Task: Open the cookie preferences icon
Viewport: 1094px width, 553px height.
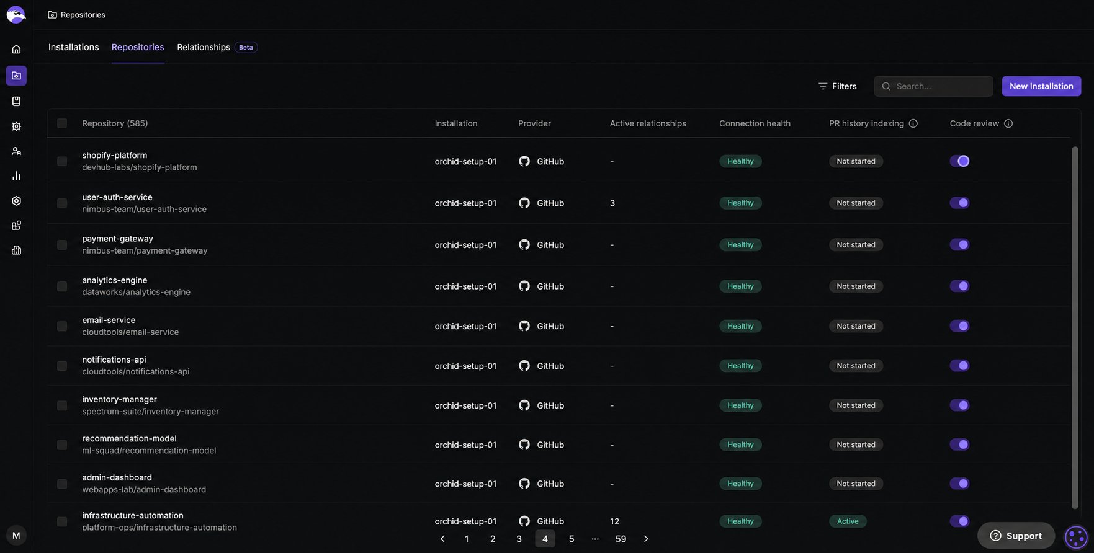Action: point(1076,537)
